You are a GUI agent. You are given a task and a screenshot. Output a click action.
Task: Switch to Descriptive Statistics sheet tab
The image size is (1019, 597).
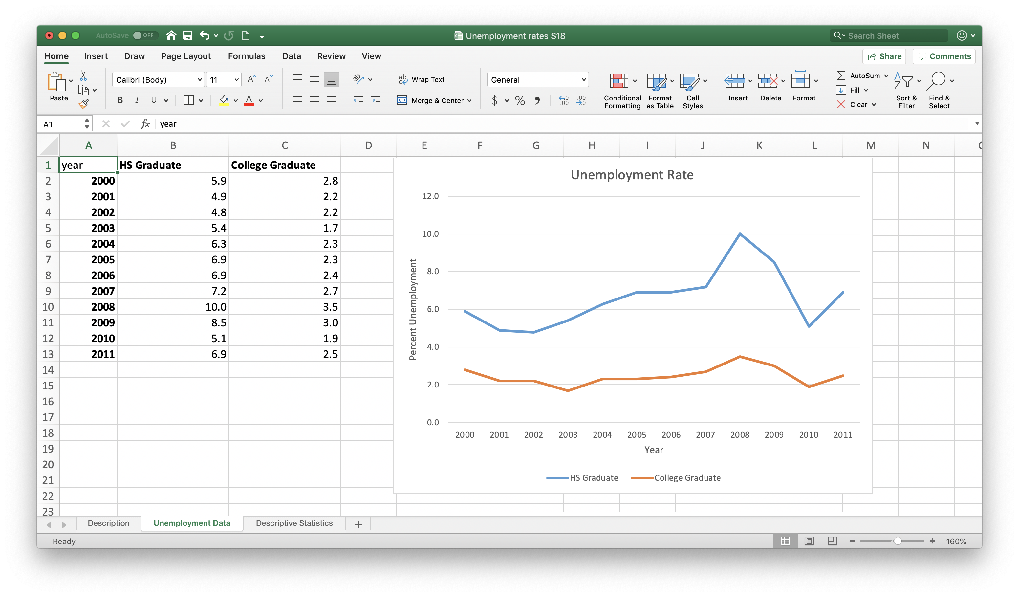[294, 523]
